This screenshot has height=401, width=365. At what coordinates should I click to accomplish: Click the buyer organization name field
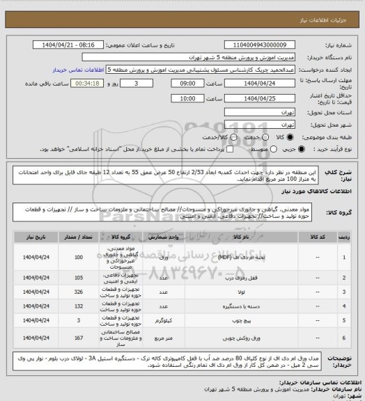point(188,57)
